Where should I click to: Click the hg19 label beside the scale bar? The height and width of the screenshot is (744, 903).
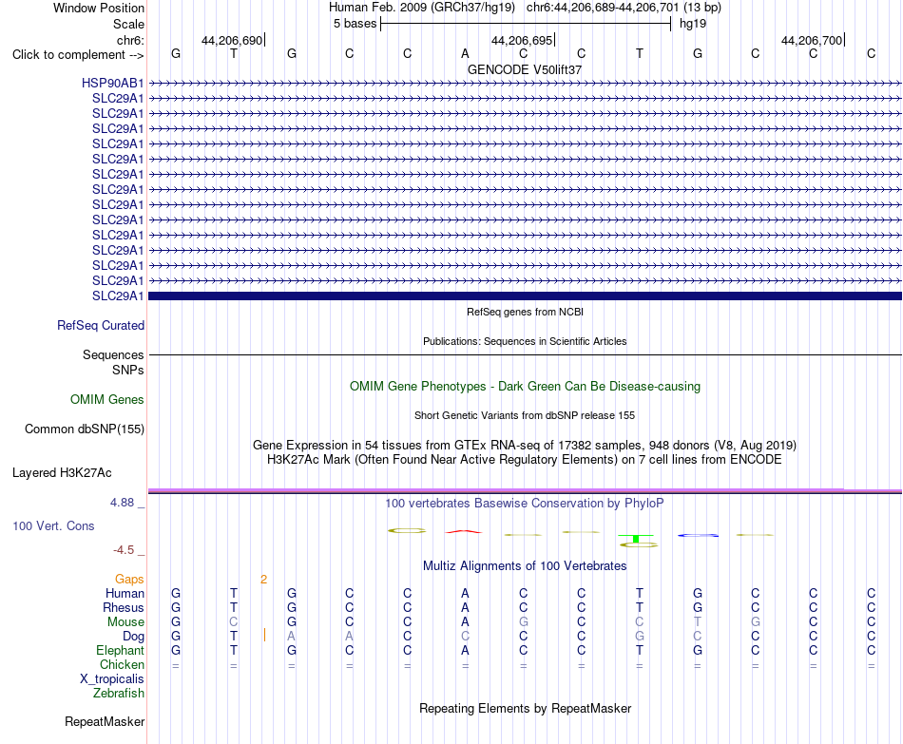coord(693,24)
